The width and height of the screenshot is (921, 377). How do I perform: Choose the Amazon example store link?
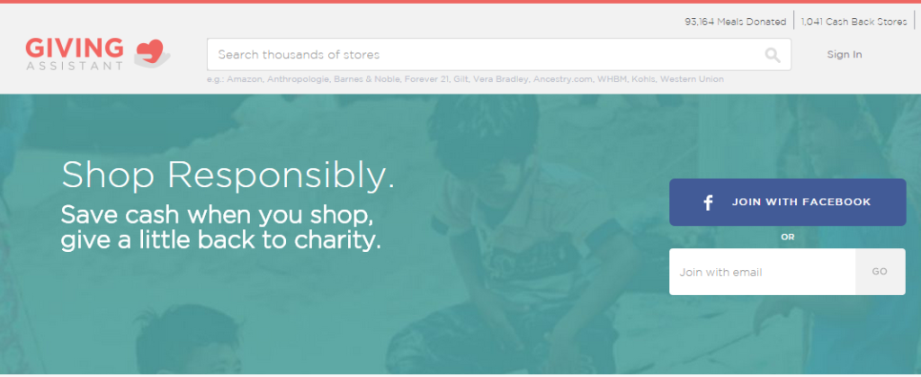245,78
